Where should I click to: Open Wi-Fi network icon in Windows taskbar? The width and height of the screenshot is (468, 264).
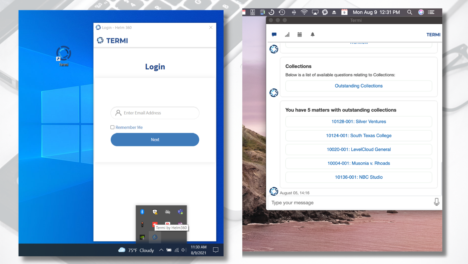click(177, 250)
